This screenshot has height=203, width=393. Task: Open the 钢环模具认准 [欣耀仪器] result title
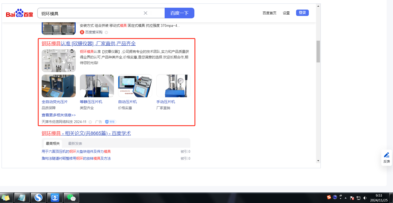point(89,44)
